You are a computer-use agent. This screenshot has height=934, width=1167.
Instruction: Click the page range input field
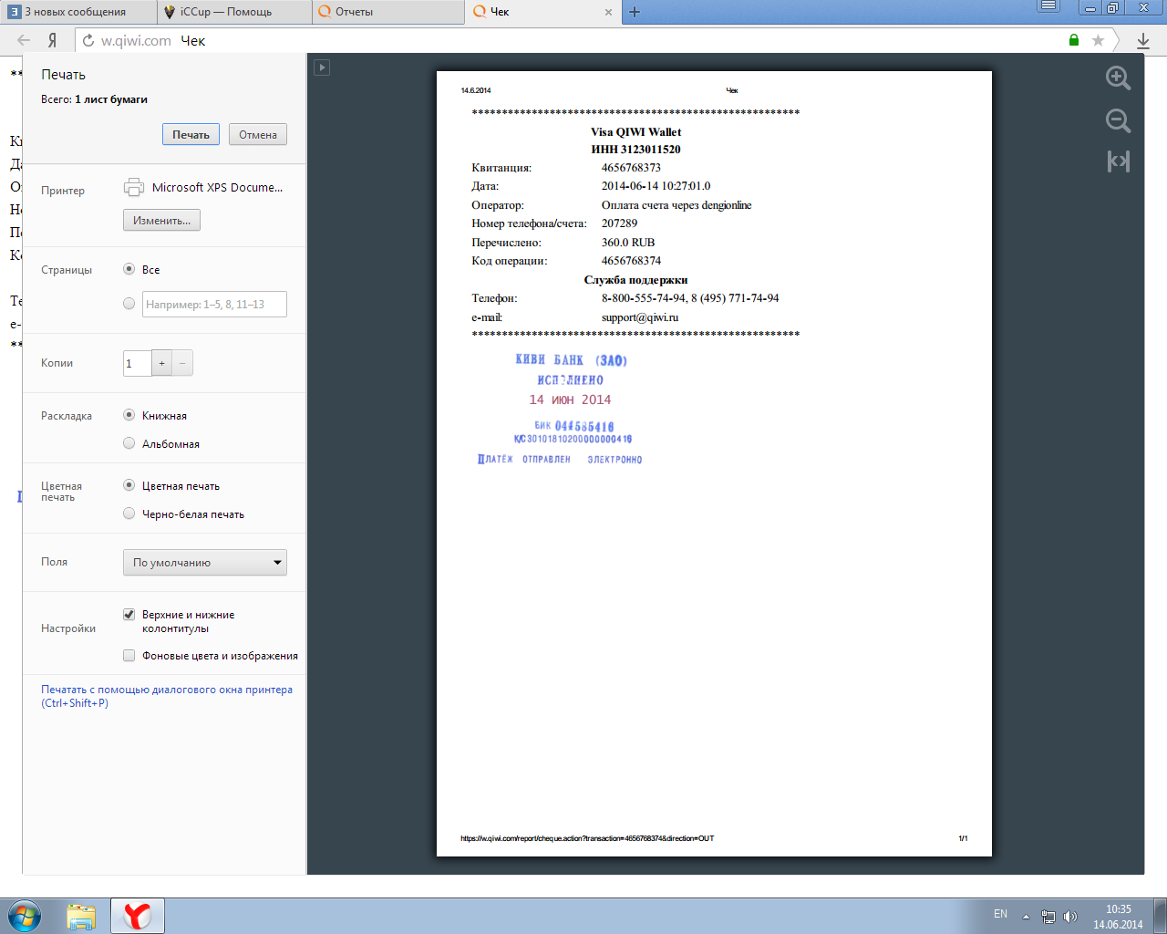(x=214, y=304)
